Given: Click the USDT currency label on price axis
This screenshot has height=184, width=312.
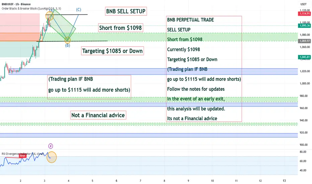Looking at the screenshot, I should point(303,4).
